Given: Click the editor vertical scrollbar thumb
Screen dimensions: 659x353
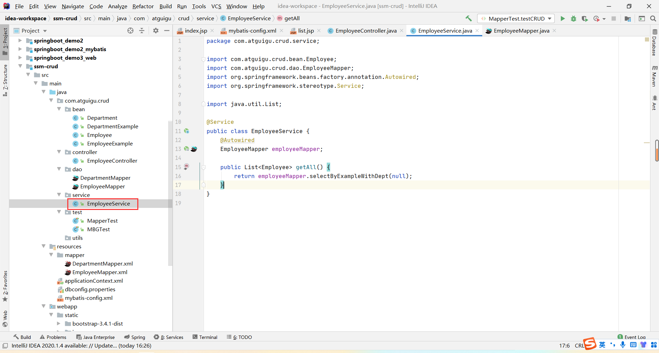Looking at the screenshot, I should pos(657,150).
